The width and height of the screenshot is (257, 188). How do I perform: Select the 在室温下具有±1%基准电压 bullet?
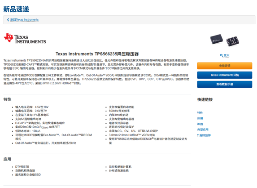pos(32,115)
